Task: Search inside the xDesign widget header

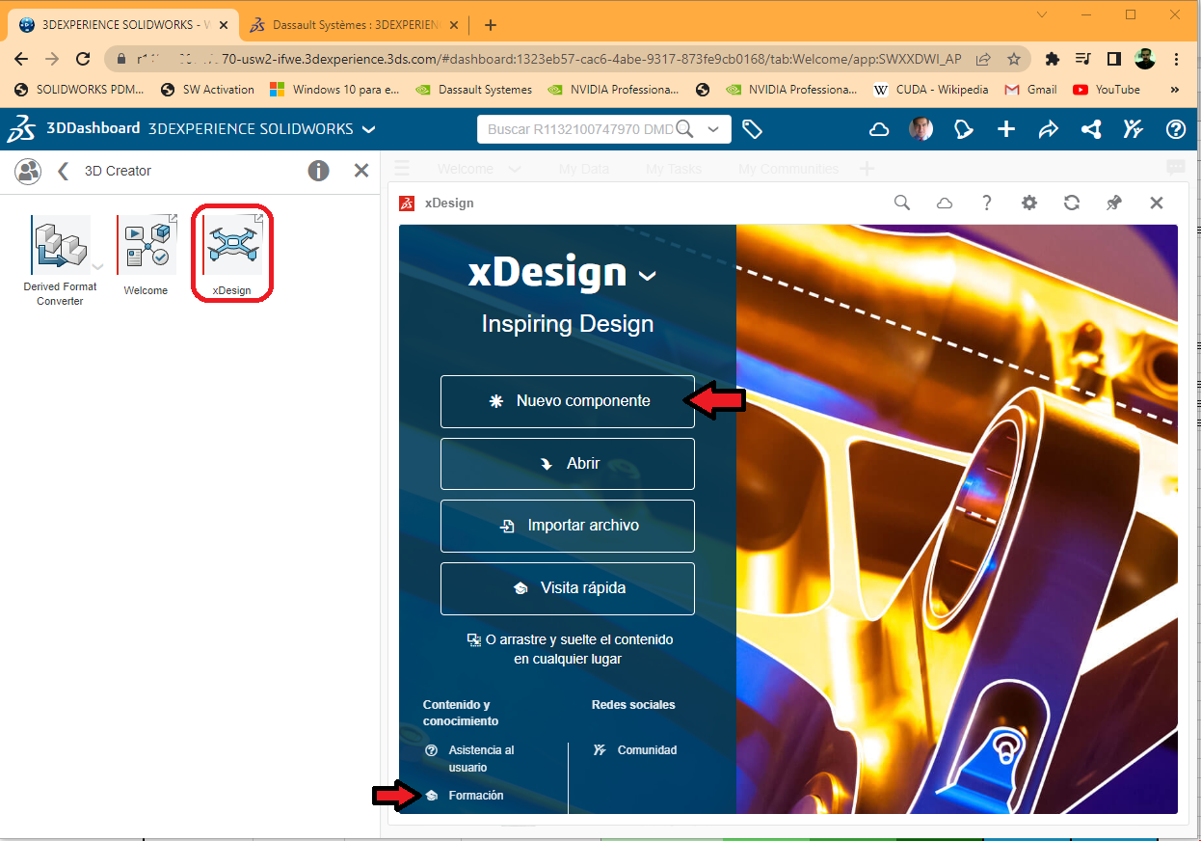Action: 902,203
